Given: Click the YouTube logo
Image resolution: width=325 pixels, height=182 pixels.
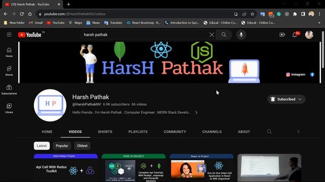Looking at the screenshot, I should point(29,35).
